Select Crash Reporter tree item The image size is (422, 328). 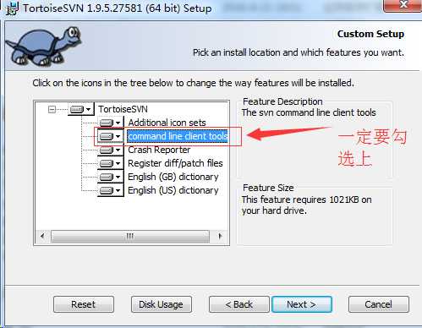click(159, 150)
